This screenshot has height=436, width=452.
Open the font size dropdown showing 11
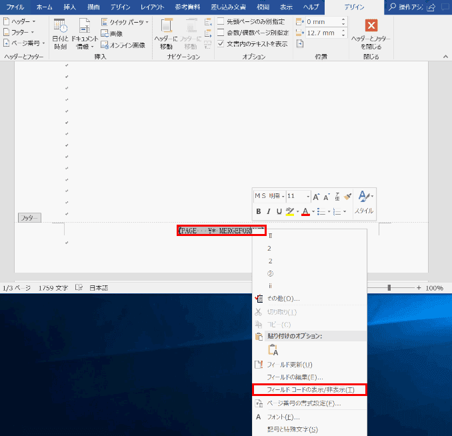pyautogui.click(x=307, y=196)
